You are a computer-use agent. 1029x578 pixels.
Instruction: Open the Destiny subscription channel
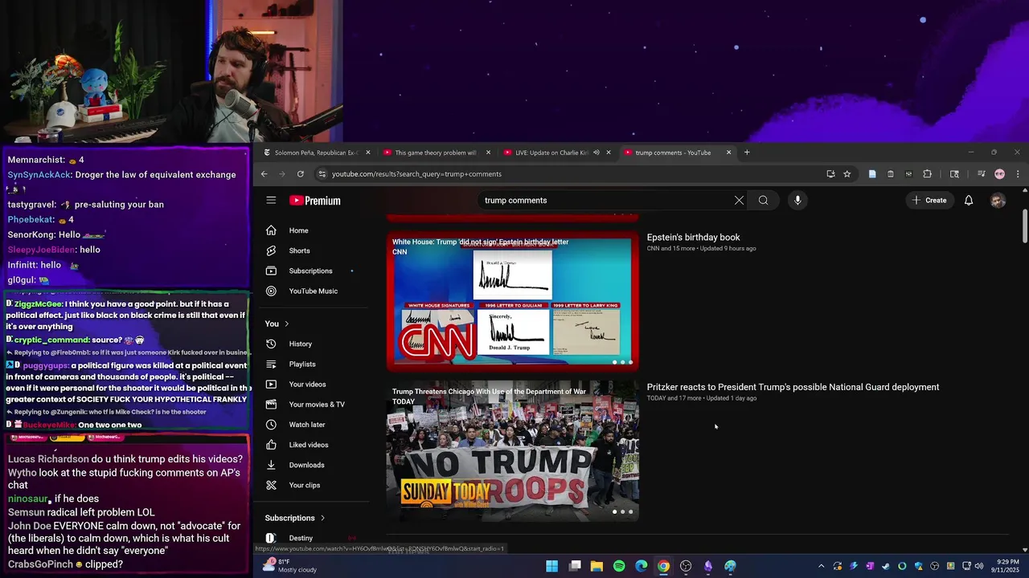(312, 538)
